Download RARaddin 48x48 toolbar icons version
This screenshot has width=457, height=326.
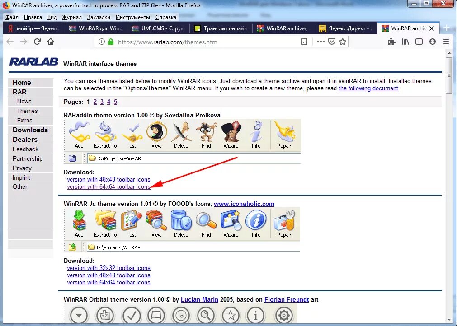(x=108, y=180)
